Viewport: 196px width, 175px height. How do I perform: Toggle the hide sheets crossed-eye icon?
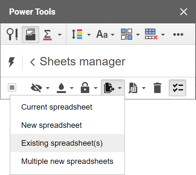click(36, 88)
